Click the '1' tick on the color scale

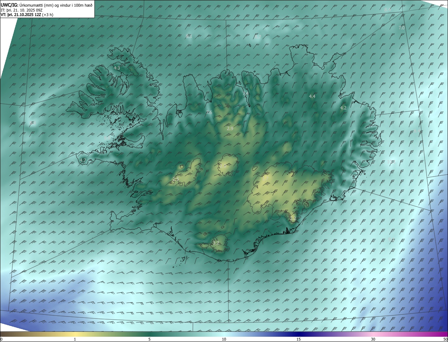point(75,339)
